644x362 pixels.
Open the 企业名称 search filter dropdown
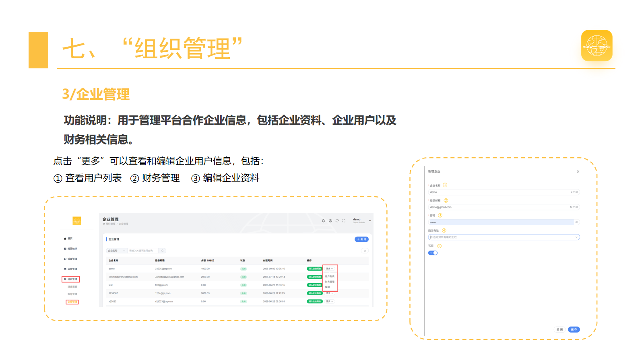(117, 251)
